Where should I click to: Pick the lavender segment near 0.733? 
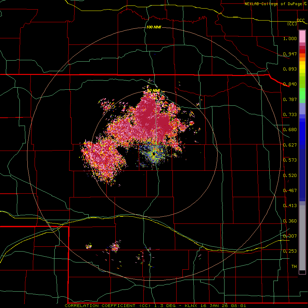(302, 108)
